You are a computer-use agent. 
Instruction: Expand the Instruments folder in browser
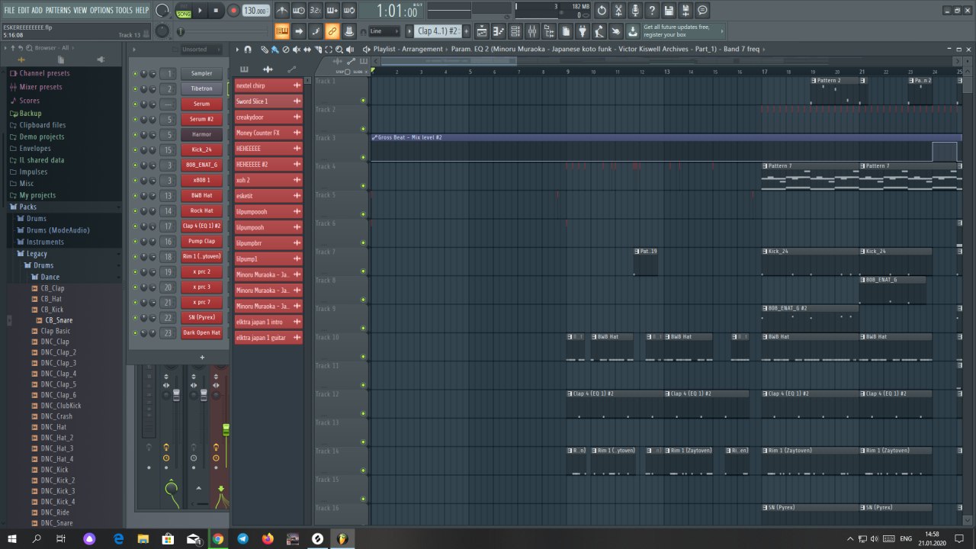(x=45, y=242)
